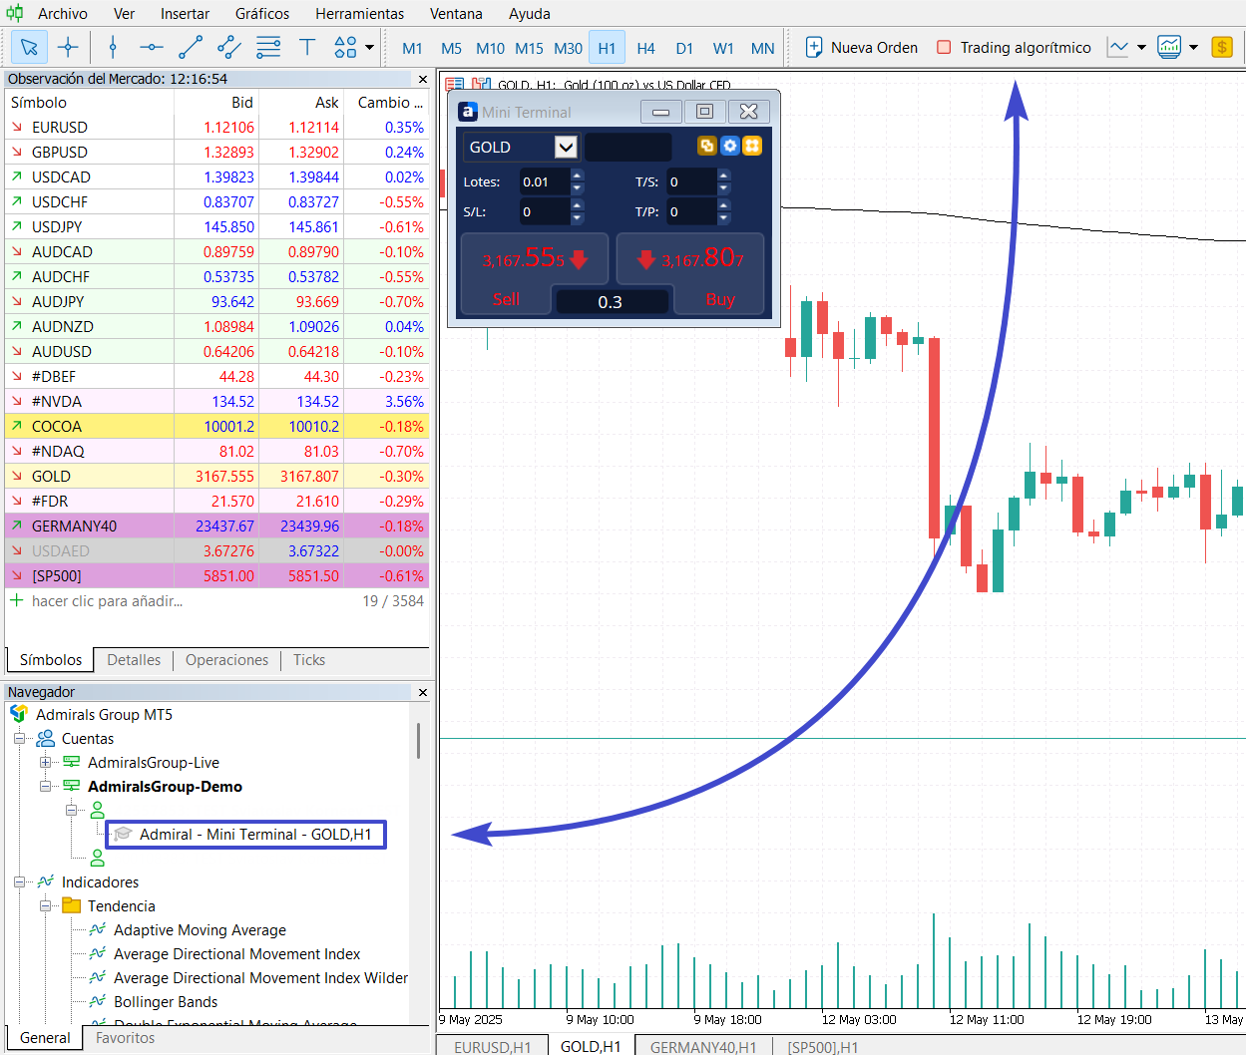Click the Buy button in Mini Terminal
Screen dimensions: 1246x1055
pyautogui.click(x=720, y=298)
